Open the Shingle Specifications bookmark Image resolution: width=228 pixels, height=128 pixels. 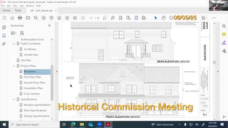(x=36, y=116)
